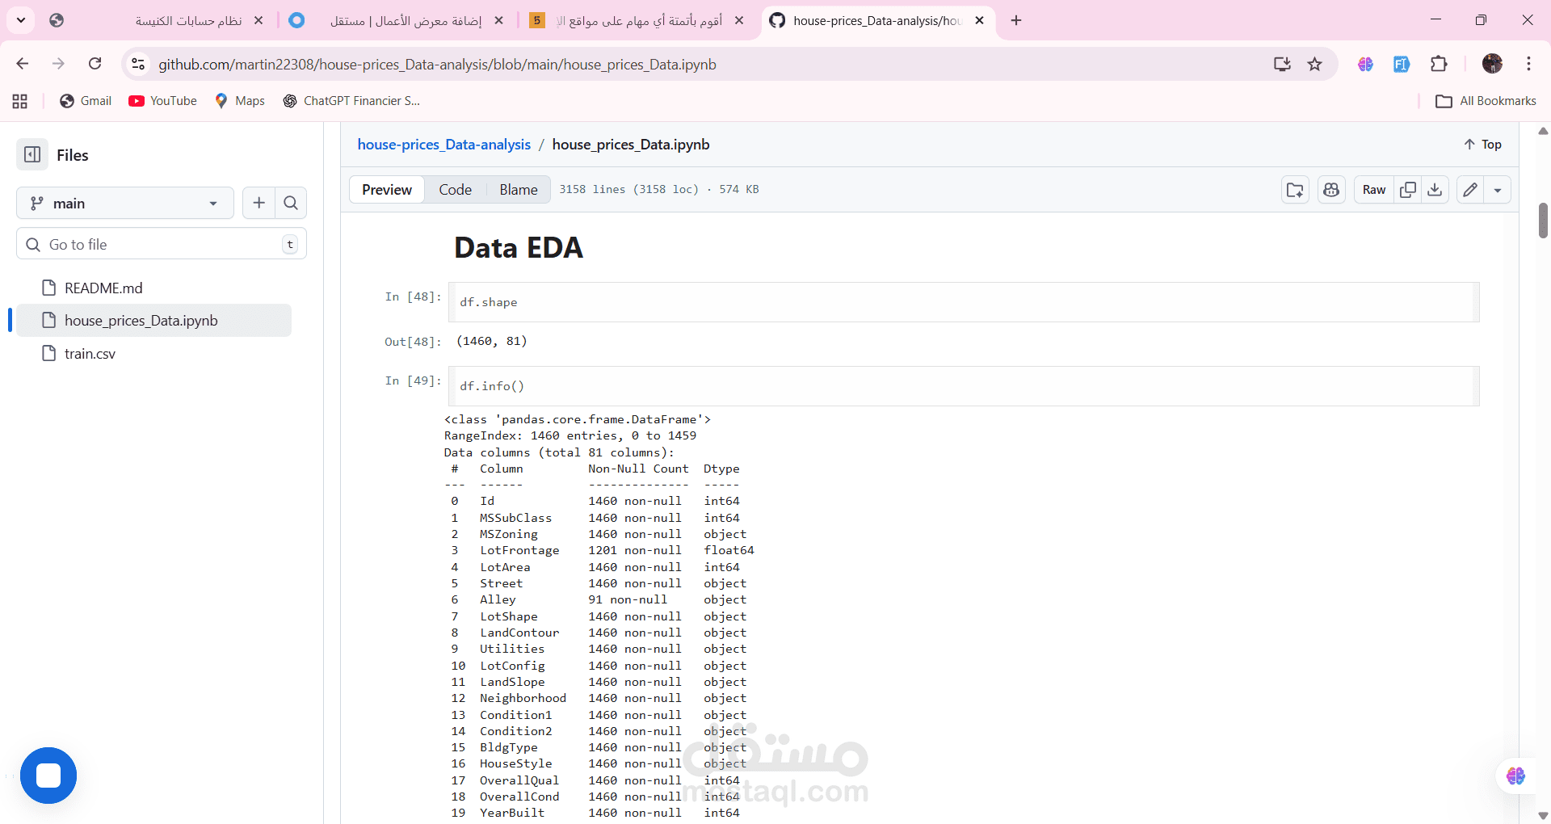The height and width of the screenshot is (824, 1551).
Task: Open browser profile avatar
Action: point(1492,64)
